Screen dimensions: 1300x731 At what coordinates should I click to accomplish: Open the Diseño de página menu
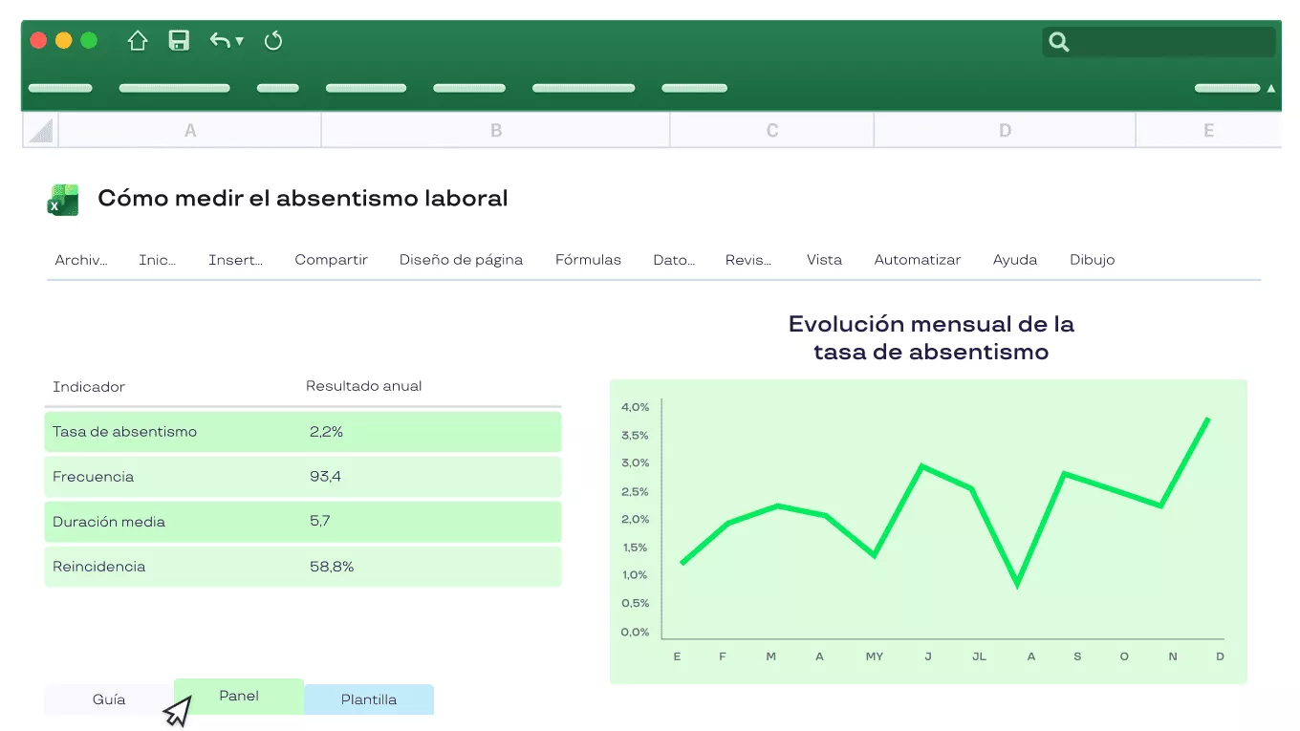[x=462, y=260]
